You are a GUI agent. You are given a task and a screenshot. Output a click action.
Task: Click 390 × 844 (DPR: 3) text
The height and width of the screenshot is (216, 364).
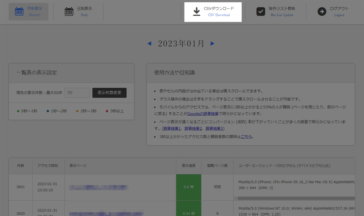pyautogui.click(x=256, y=188)
